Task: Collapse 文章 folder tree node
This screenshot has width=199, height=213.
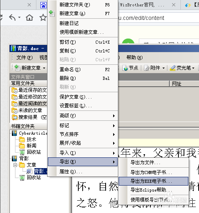Action: click(15, 165)
